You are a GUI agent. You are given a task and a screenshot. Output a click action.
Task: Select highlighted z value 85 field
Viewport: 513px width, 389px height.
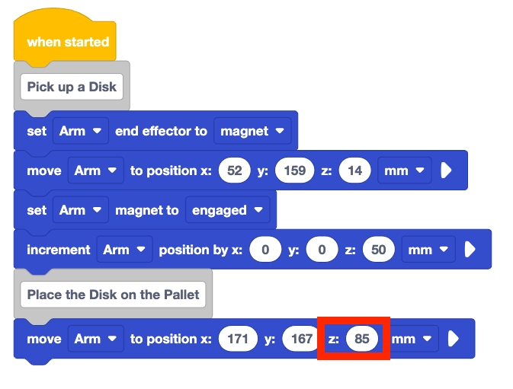coord(361,339)
